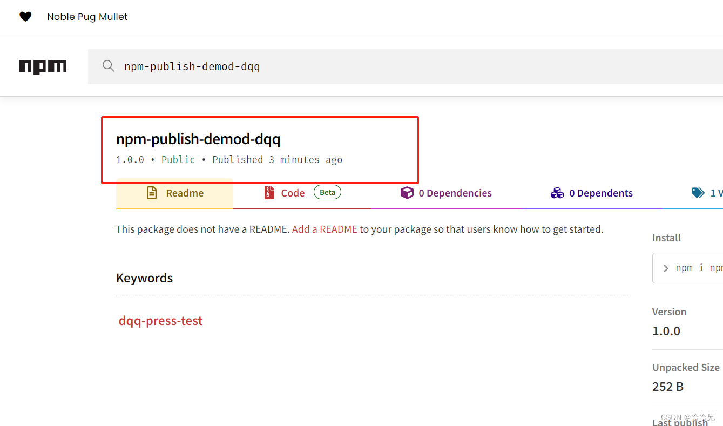
Task: Click the Version value 1.0.0 in sidebar
Action: pyautogui.click(x=666, y=331)
